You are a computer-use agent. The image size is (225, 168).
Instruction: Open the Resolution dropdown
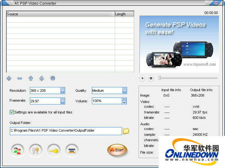[63, 91]
